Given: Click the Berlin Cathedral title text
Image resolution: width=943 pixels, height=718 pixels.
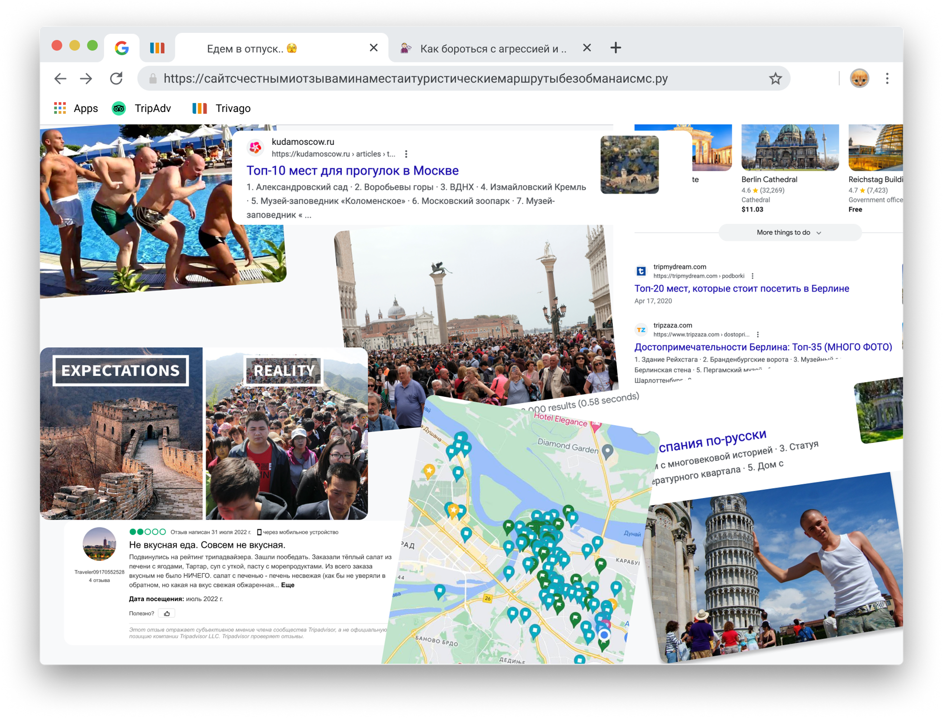Looking at the screenshot, I should coord(769,180).
